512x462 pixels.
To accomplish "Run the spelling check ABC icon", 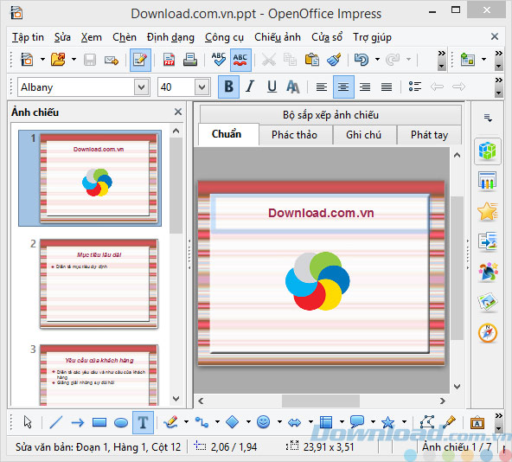I will 219,60.
